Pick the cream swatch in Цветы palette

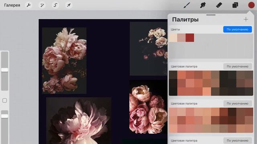point(173,38)
